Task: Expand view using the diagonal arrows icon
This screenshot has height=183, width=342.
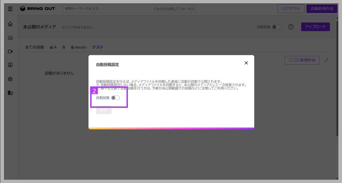Action: (x=326, y=60)
